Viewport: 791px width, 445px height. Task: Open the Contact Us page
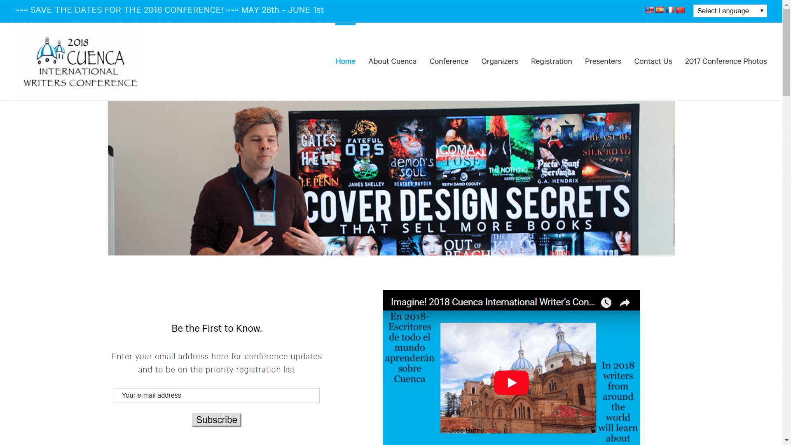653,61
